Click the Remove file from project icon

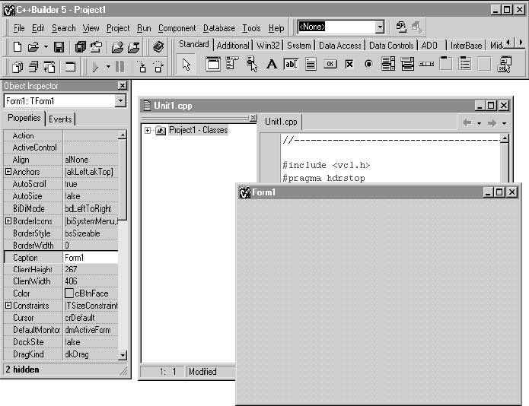(134, 47)
